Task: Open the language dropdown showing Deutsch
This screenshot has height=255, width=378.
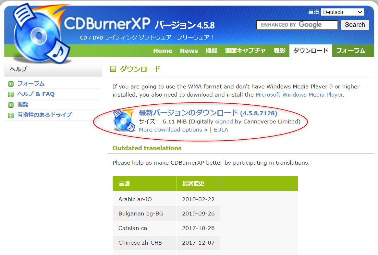Action: [342, 12]
